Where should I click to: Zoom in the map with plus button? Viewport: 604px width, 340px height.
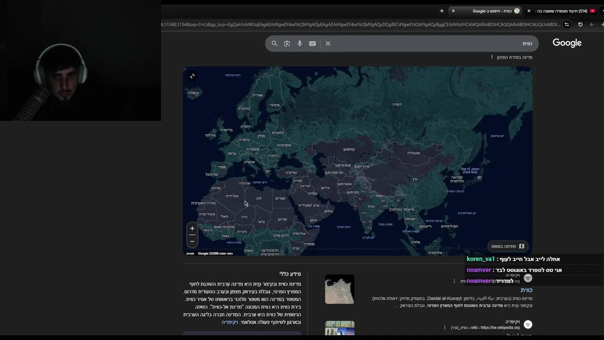[x=192, y=229]
